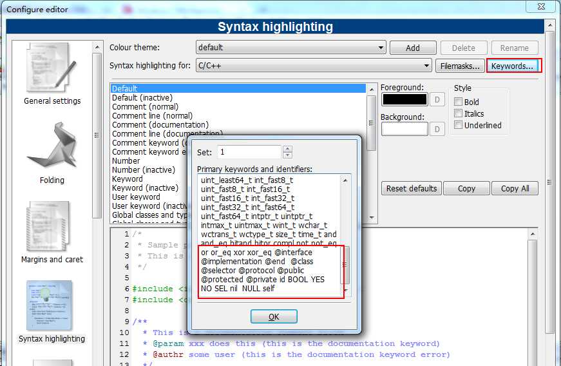Enable the Bold style checkbox
Screen dimensions: 561x366
(458, 102)
